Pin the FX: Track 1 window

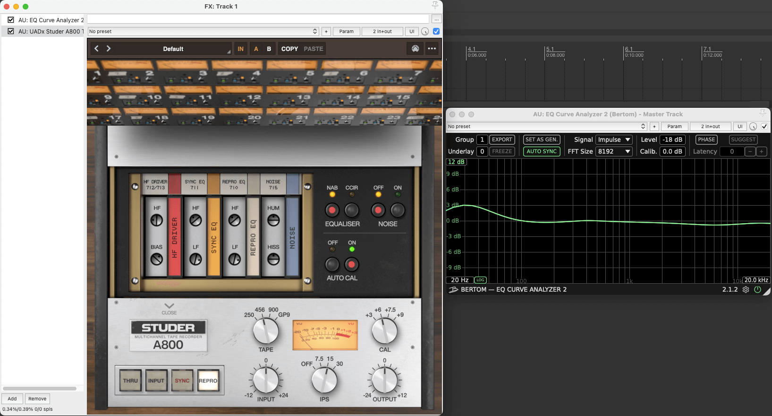[x=435, y=5]
